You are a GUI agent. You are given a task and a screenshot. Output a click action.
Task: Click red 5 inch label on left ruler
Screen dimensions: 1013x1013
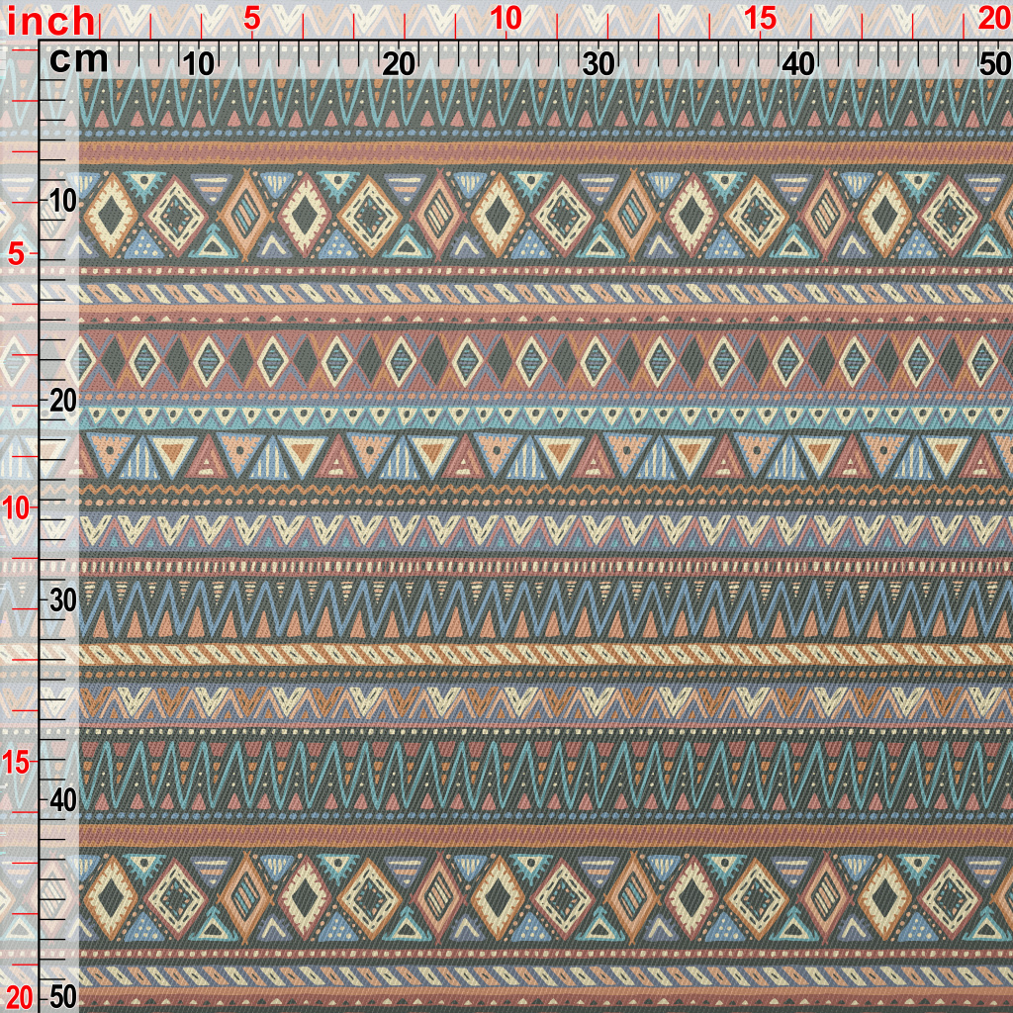pyautogui.click(x=17, y=254)
